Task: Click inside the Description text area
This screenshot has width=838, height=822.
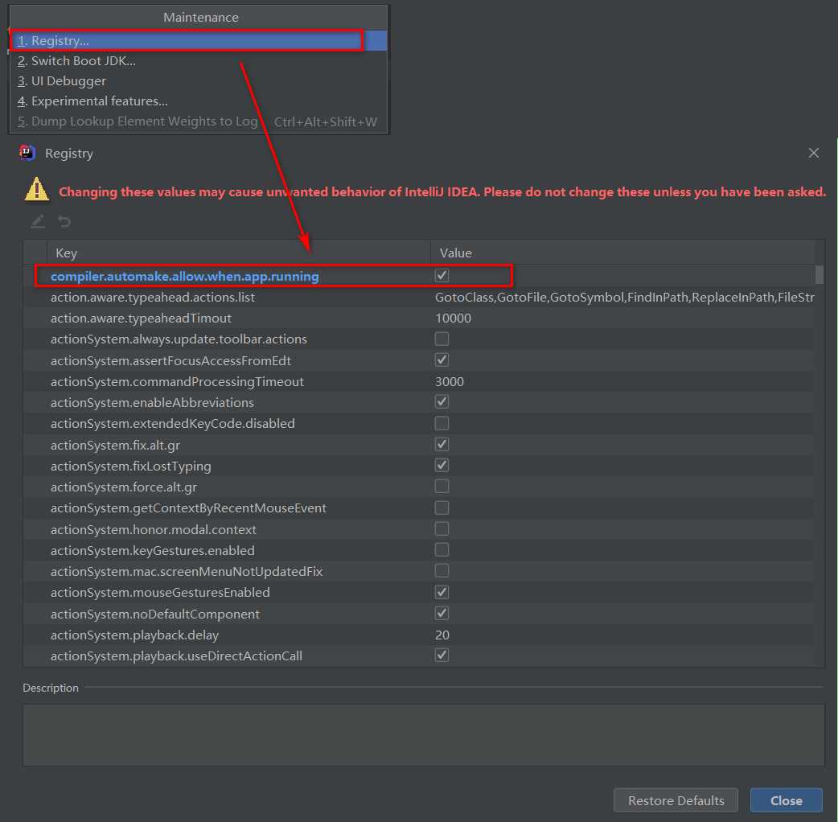Action: click(x=423, y=735)
